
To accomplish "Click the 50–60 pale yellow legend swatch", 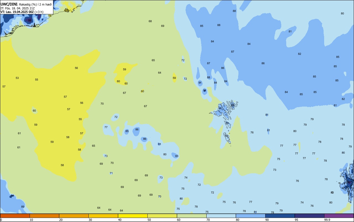I will (x=162, y=216).
